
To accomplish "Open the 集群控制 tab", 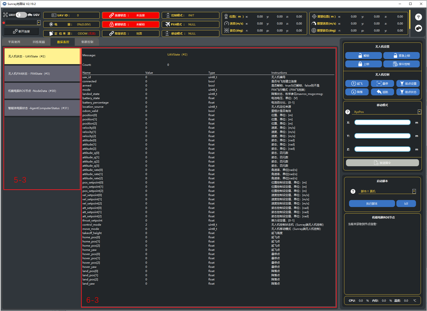I will tap(87, 42).
